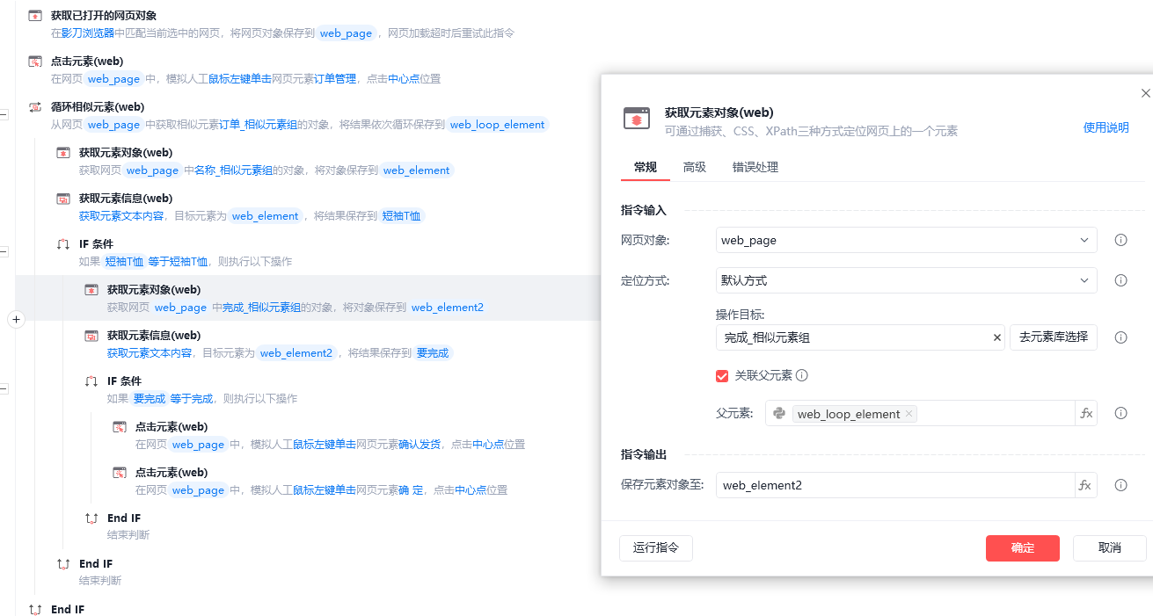
Task: Clear 完成_相似元素组 with the X icon
Action: [x=997, y=337]
